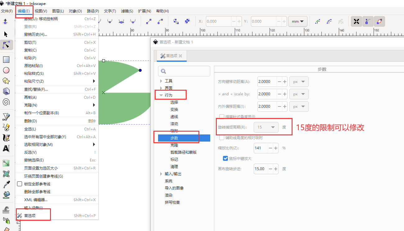Open px unit dropdown for 内外偏移距离
This screenshot has width=404, height=231.
pos(299,106)
